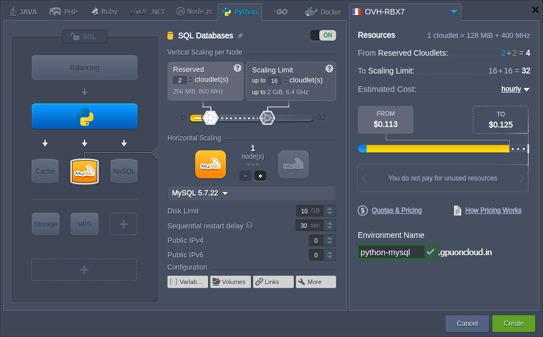Toggle the SSL option

84,36
